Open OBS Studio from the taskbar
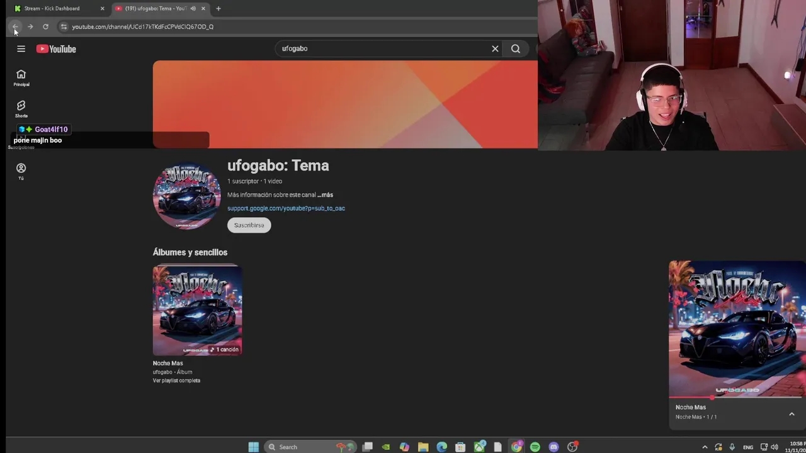Image resolution: width=806 pixels, height=453 pixels. (572, 447)
